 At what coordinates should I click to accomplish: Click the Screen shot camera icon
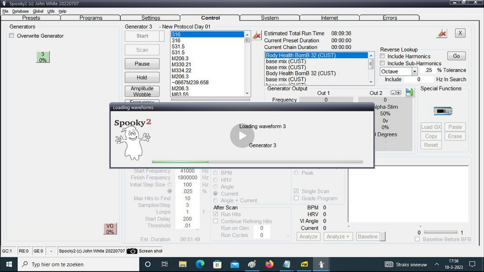(132, 251)
